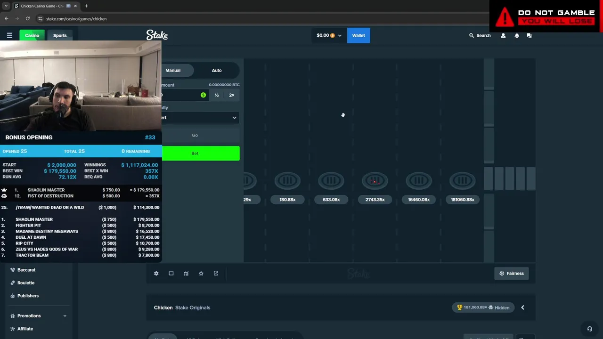The width and height of the screenshot is (603, 339).
Task: Double the bet with the 2× button
Action: [x=232, y=95]
